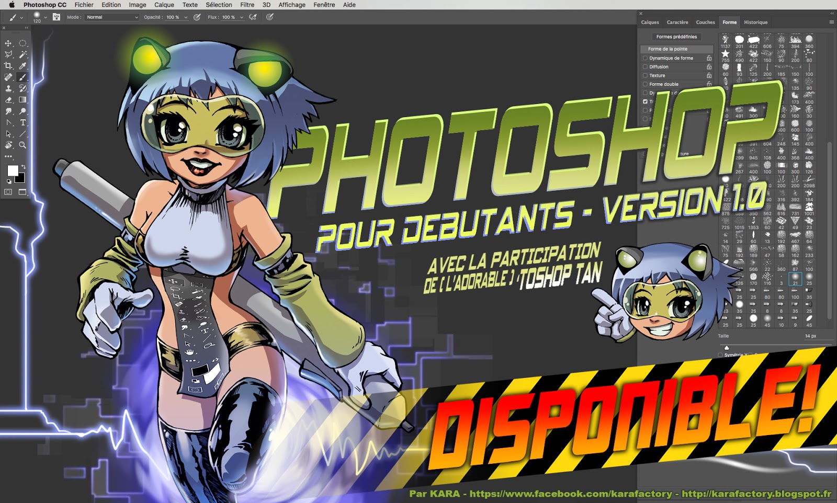Open the Opacité slider arrow
The width and height of the screenshot is (837, 503).
186,17
